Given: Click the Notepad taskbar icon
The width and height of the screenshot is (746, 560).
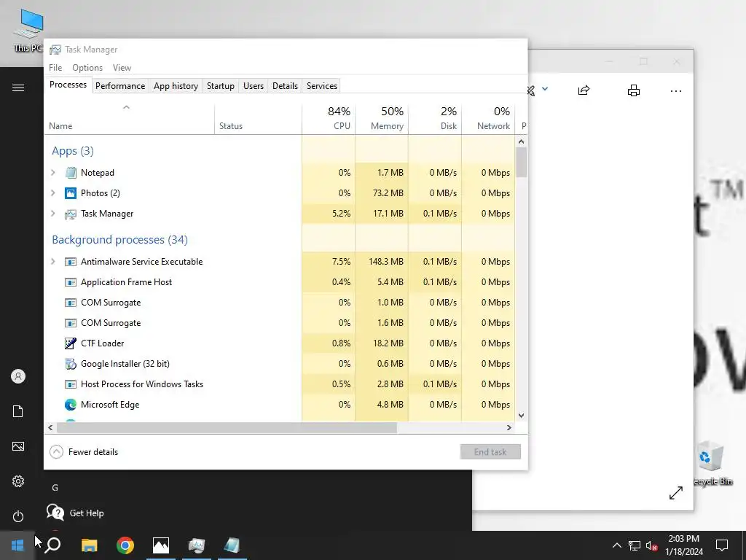Looking at the screenshot, I should pyautogui.click(x=232, y=545).
